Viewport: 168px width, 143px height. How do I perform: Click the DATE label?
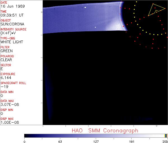tap(4, 3)
